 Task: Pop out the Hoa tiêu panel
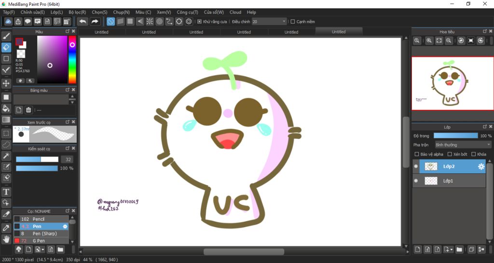point(485,31)
